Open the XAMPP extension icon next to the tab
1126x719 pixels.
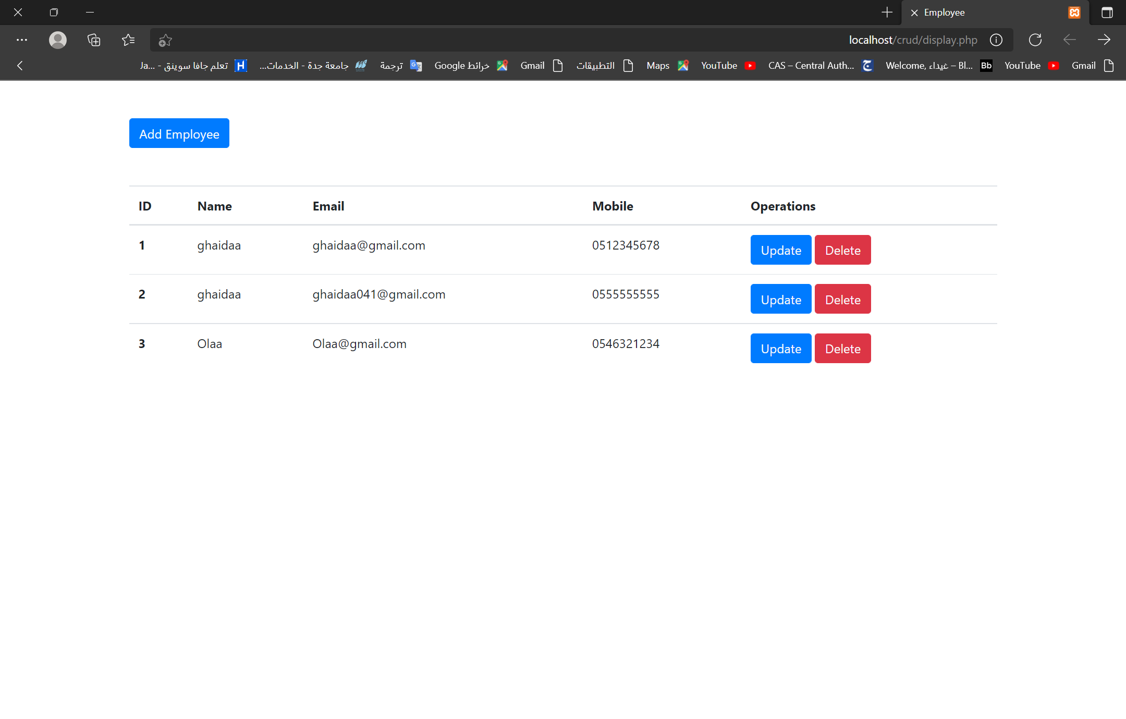(x=1074, y=12)
